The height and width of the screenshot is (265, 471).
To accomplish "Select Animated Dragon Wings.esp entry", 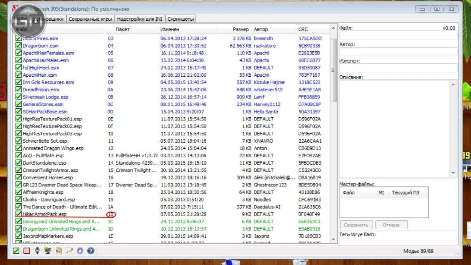I will 53,148.
